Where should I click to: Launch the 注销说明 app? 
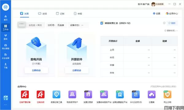click(x=40, y=97)
